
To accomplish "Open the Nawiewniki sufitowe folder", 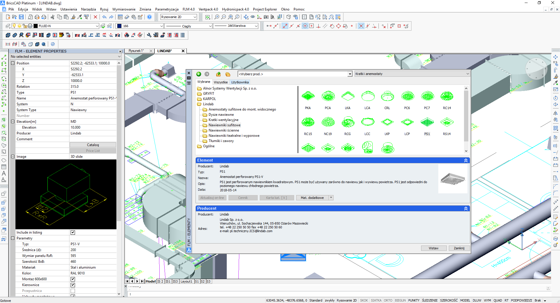I will (224, 125).
